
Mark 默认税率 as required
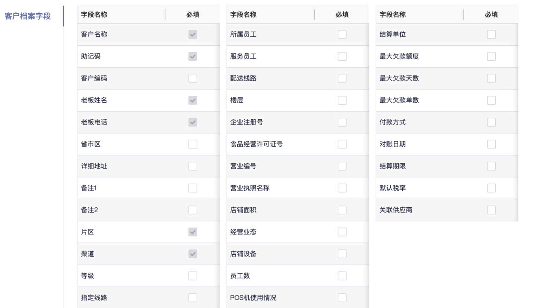pos(491,188)
